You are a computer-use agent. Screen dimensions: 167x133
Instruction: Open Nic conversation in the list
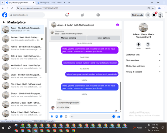22,85
